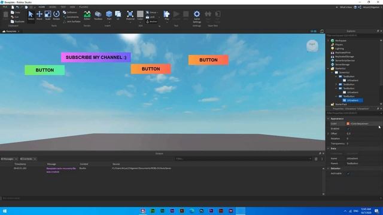Screen dimensions: 383x215
Task: Click the Transparency property value field
Action: click(364, 143)
